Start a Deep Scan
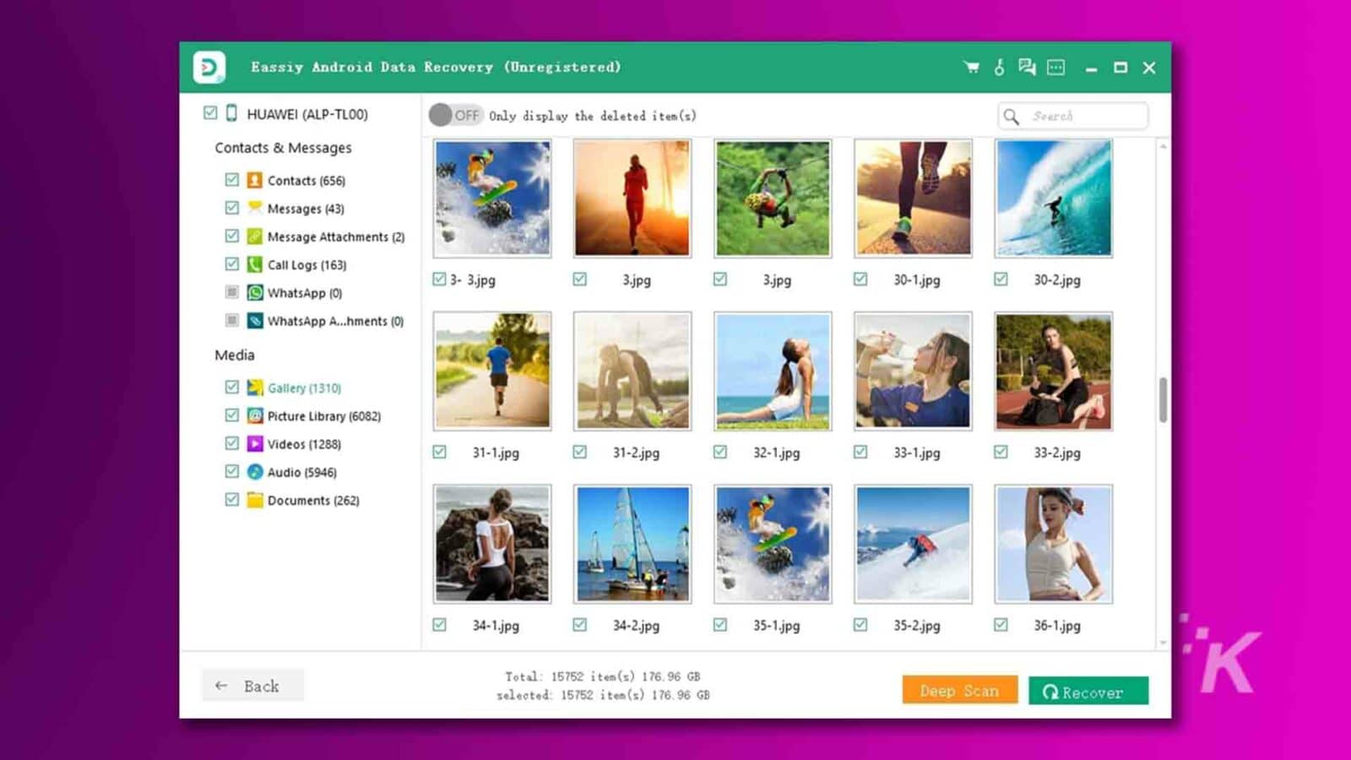1351x760 pixels. pos(960,691)
